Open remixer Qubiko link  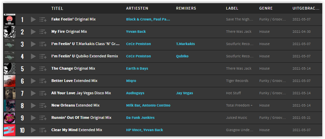(182, 56)
